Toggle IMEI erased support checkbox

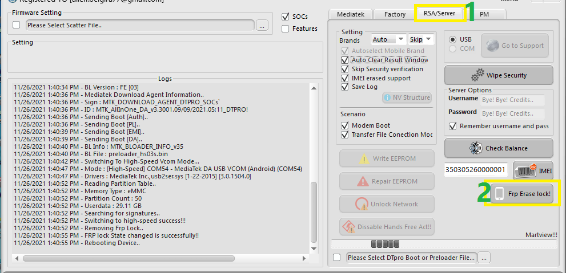pos(344,78)
